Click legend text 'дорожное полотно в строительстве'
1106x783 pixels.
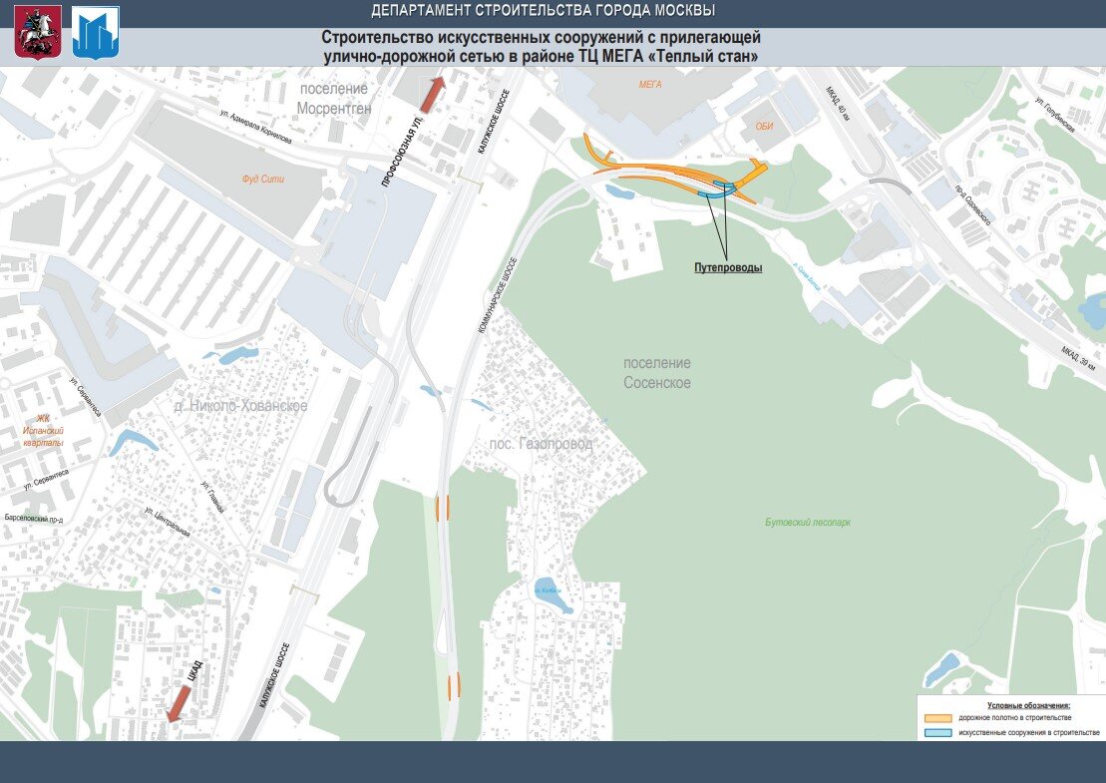click(x=1015, y=718)
